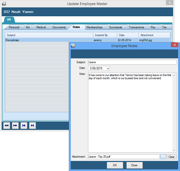This screenshot has height=171, width=180.
Task: Click the 22-05-2014 date cell
Action: tap(128, 40)
